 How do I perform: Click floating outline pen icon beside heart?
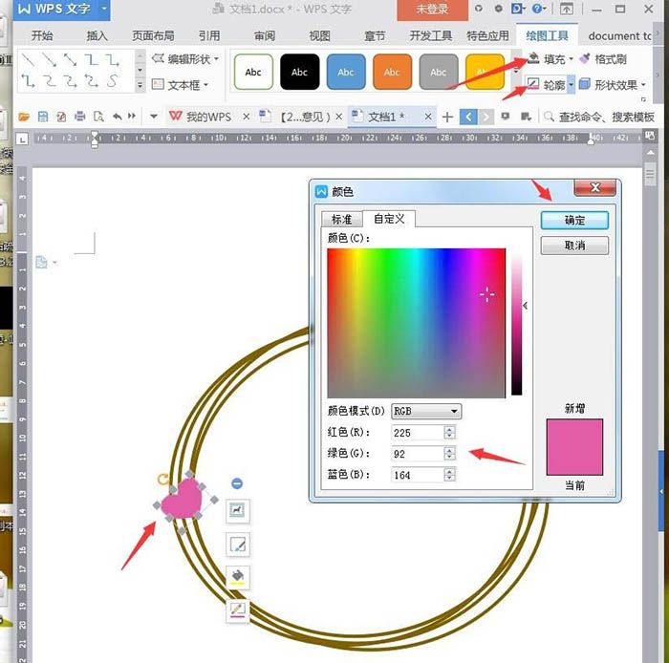click(x=237, y=610)
